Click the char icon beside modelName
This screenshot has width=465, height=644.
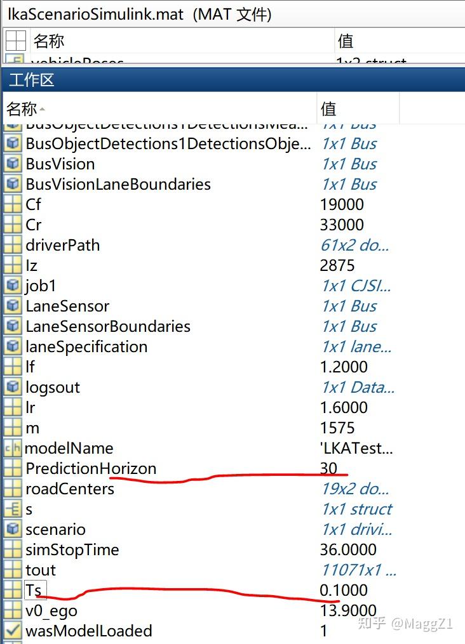point(13,448)
